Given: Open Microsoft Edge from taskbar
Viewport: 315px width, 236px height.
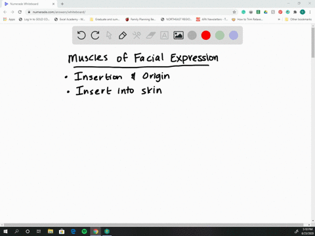Looking at the screenshot, I should pyautogui.click(x=73, y=231).
